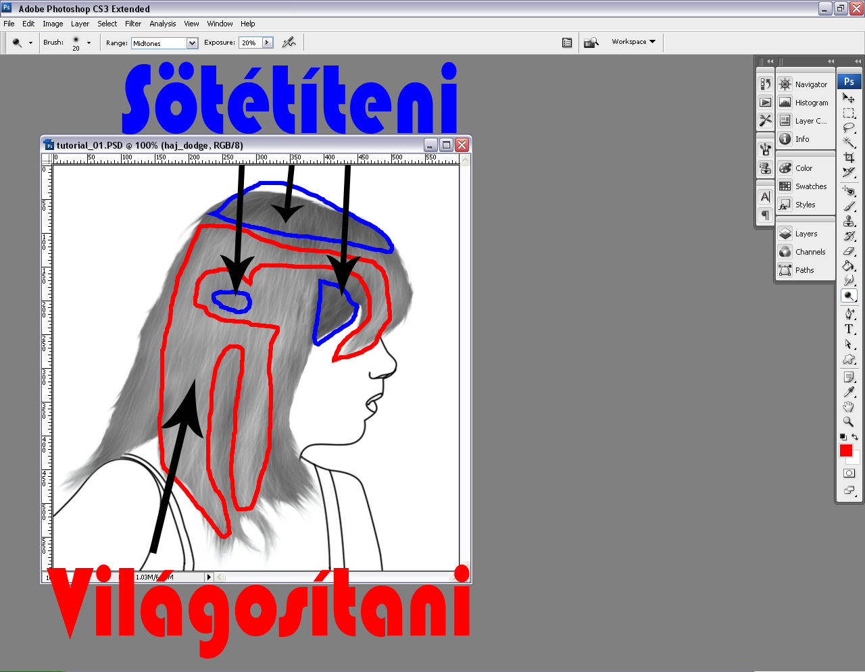Select the Crop tool in the toolbox
Image resolution: width=865 pixels, height=672 pixels.
point(849,157)
